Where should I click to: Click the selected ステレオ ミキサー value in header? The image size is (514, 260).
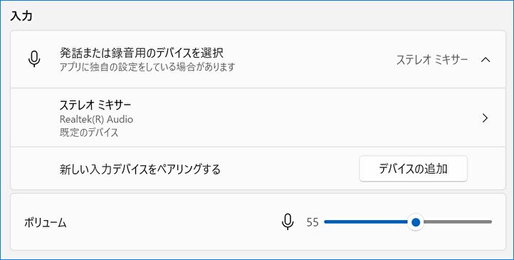coord(432,60)
